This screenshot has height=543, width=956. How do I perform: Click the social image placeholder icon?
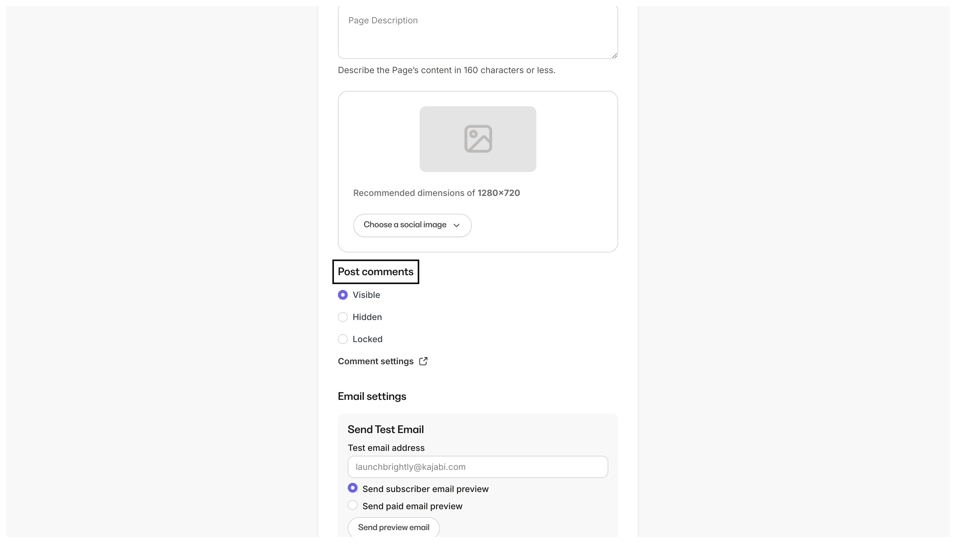[x=478, y=139]
